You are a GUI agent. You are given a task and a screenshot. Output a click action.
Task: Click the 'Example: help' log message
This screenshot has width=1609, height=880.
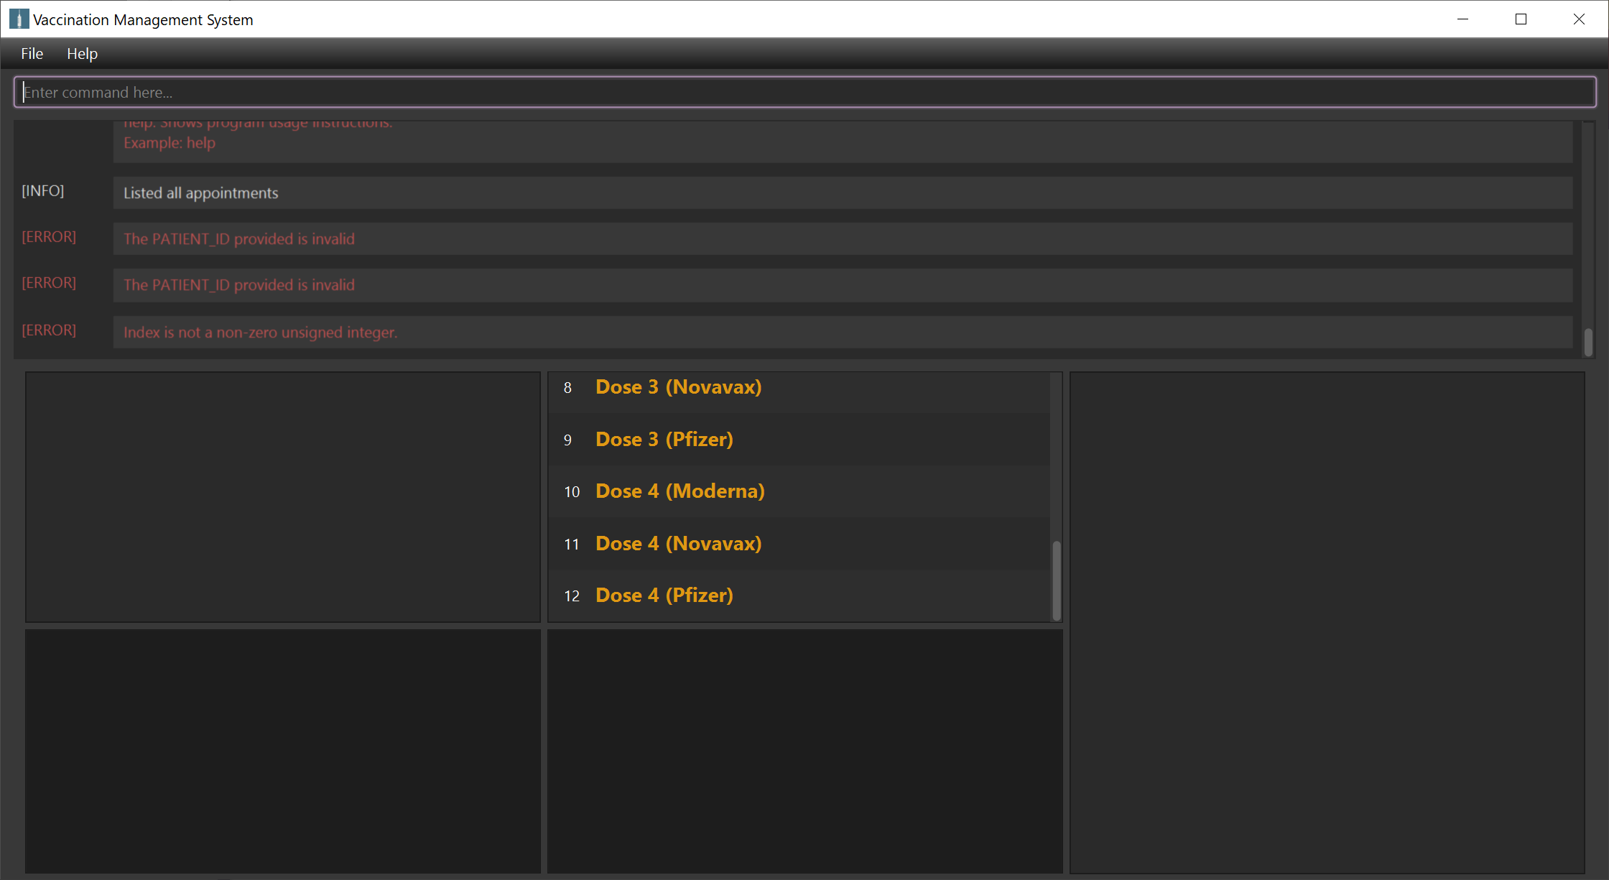(x=170, y=143)
